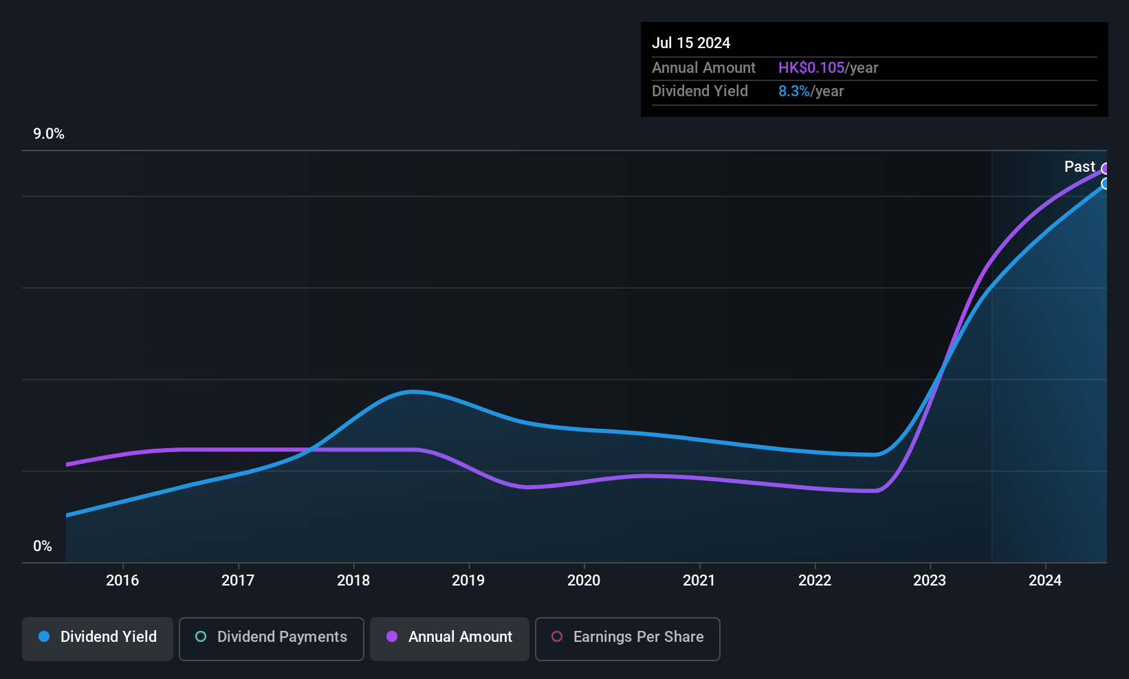Click the 8.3% dividend yield value

click(x=794, y=91)
